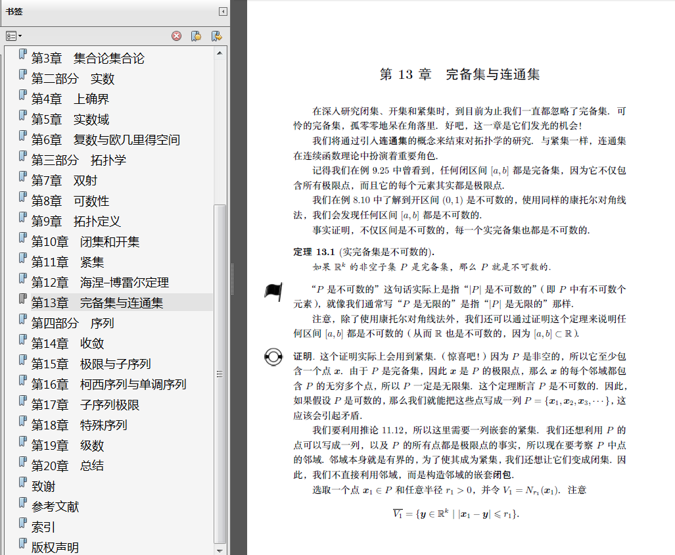
Task: Open bookmark 第15章 极限与子序列
Action: (x=91, y=364)
